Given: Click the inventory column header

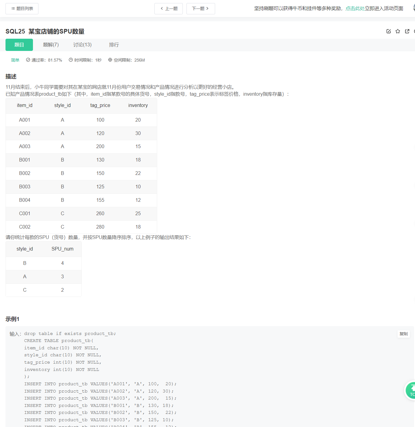Looking at the screenshot, I should 138,105.
